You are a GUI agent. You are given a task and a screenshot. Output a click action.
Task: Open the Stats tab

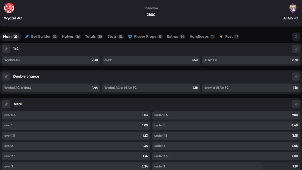115,37
